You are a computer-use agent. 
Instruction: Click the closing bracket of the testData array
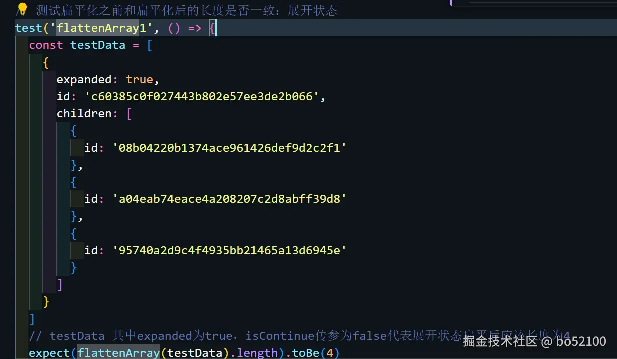point(32,319)
